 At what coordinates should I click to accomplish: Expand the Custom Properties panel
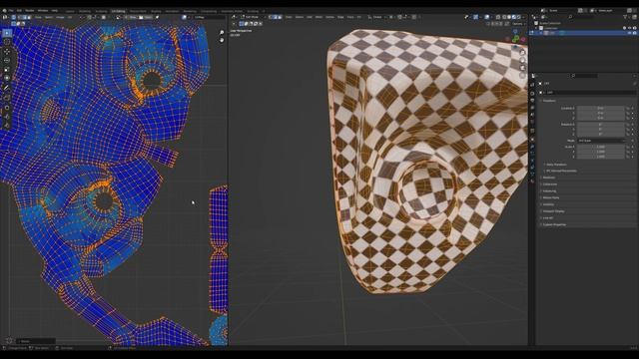click(553, 224)
